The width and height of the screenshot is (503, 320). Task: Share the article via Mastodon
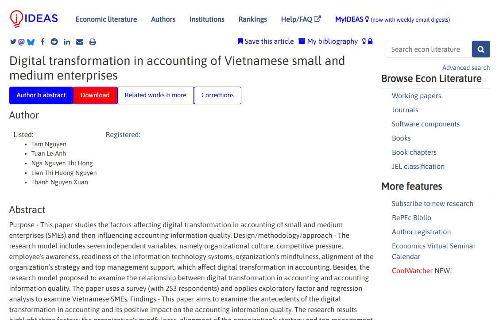[21, 41]
